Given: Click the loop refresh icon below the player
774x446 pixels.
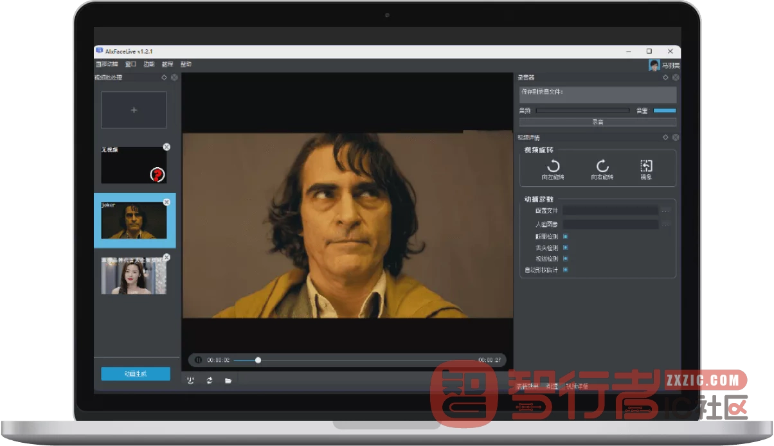Looking at the screenshot, I should tap(209, 380).
